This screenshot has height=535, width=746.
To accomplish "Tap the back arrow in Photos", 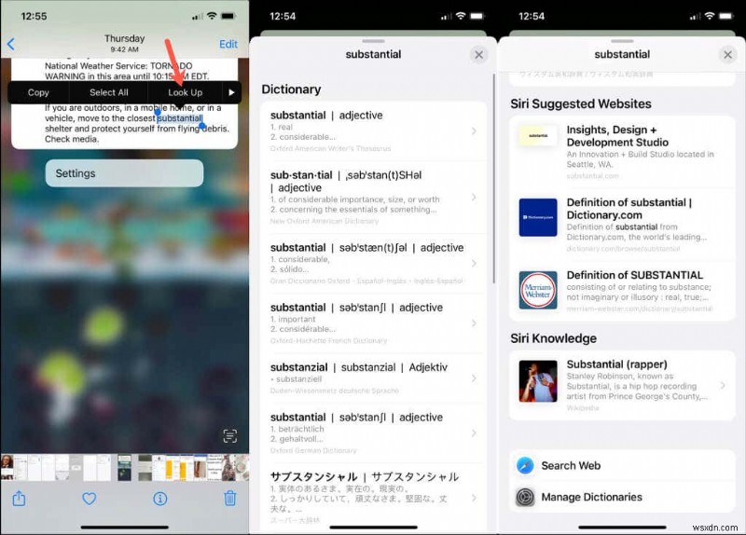I will 11,44.
